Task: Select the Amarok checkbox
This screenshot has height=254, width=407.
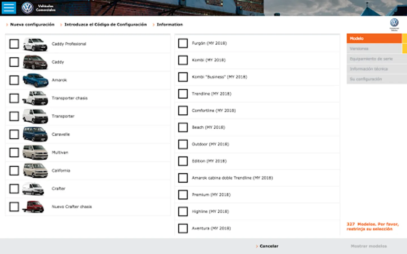Action: tap(14, 80)
